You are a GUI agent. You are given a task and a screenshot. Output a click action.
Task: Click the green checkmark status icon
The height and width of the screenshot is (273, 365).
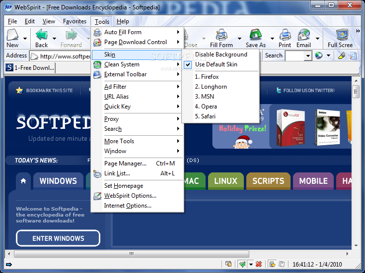(242, 264)
